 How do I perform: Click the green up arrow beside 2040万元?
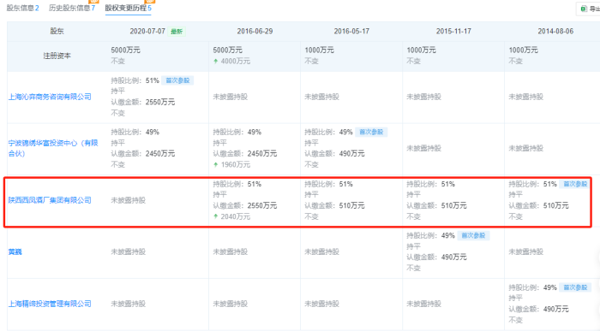(x=216, y=216)
